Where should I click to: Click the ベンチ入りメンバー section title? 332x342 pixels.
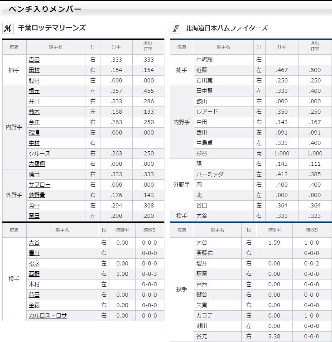[45, 9]
